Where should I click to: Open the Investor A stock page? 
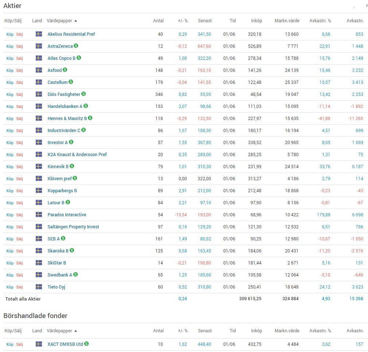point(58,143)
